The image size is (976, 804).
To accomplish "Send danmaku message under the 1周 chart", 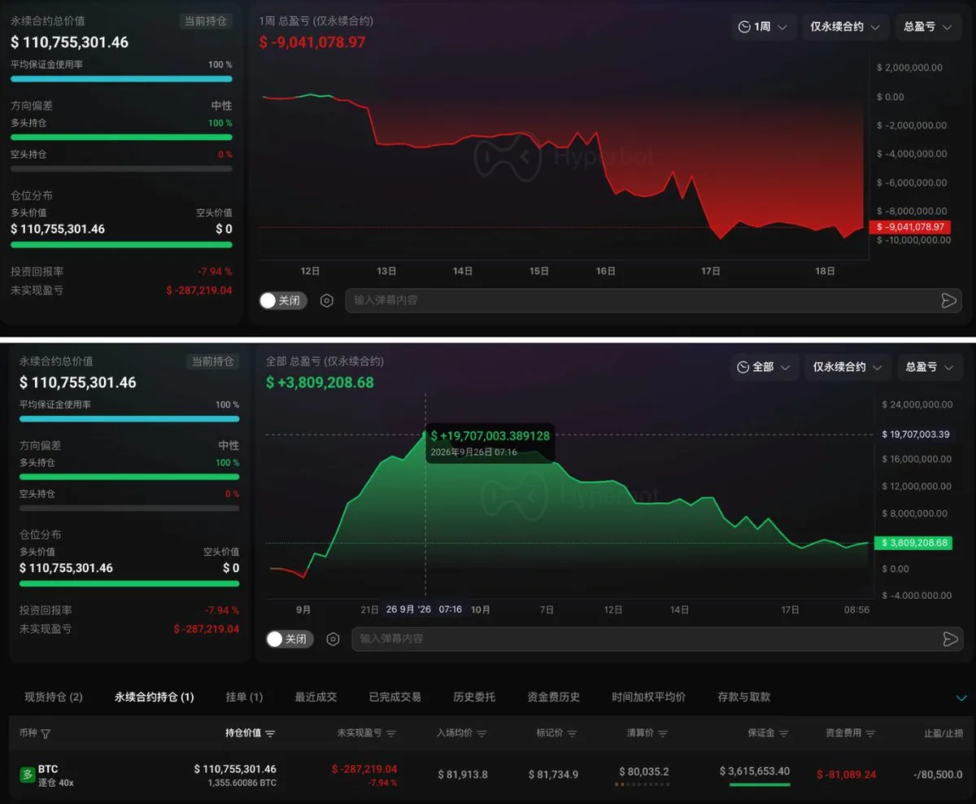I will point(948,300).
